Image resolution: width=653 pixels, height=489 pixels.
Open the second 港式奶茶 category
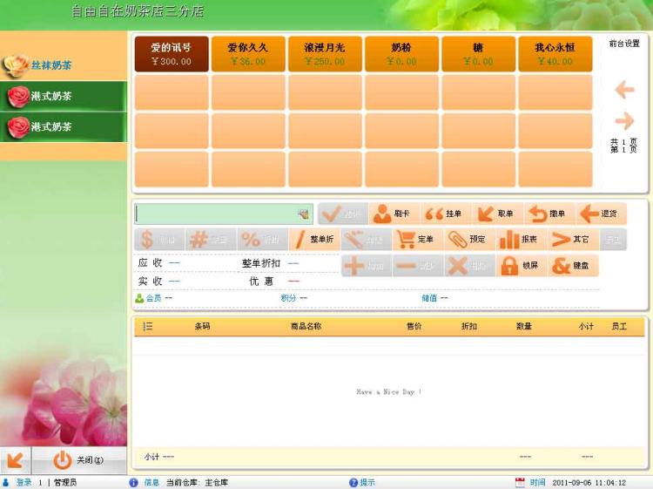click(64, 126)
